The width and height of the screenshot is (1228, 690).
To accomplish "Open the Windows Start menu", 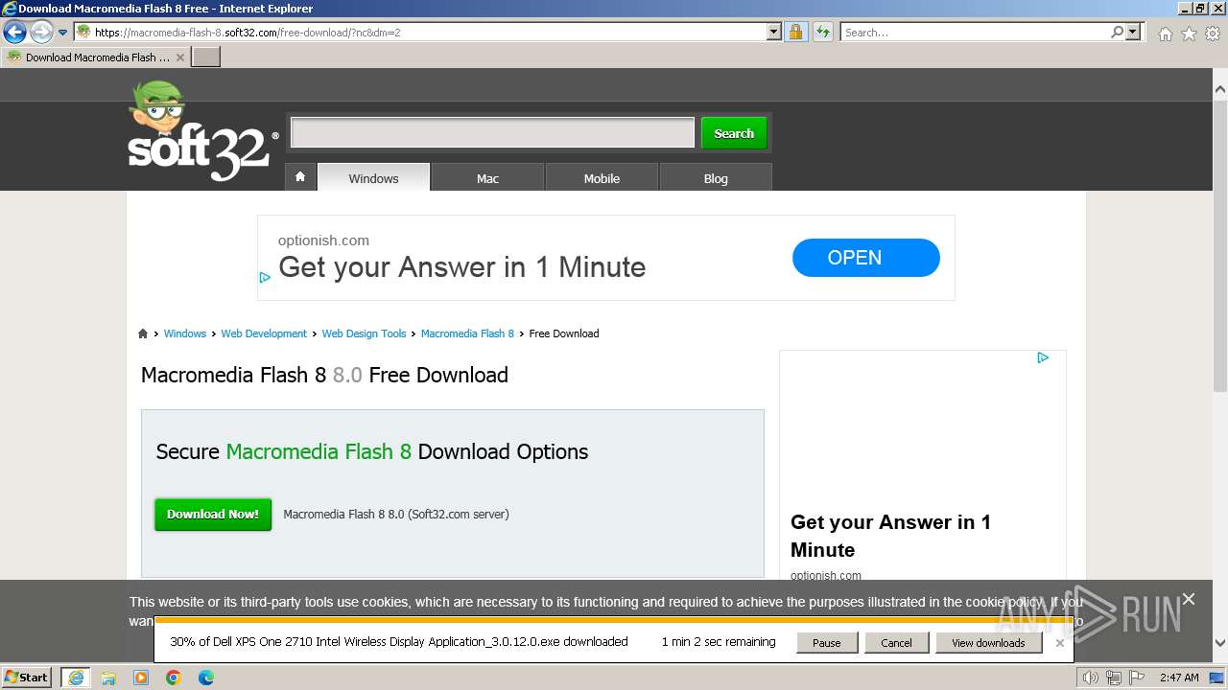I will click(27, 677).
